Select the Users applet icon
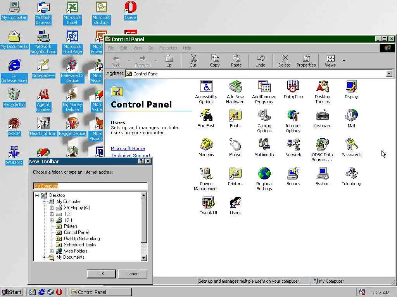The image size is (397, 297). [235, 206]
